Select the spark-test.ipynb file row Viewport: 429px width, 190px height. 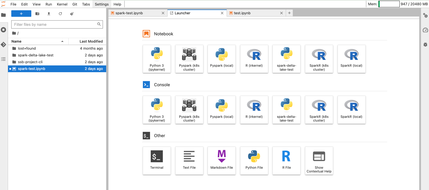pyautogui.click(x=57, y=69)
